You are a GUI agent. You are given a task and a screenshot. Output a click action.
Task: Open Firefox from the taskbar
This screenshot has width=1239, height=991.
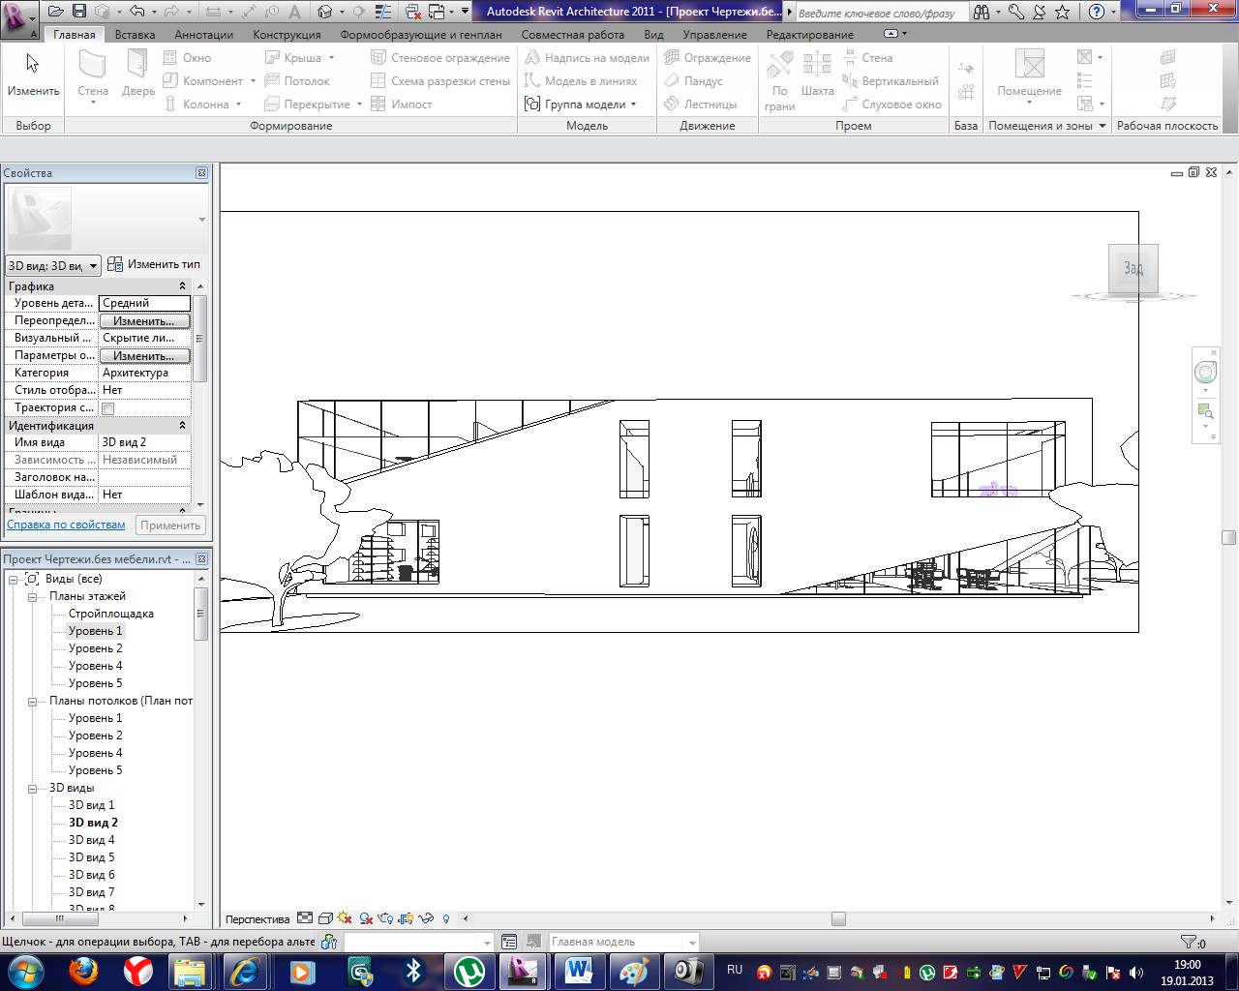point(82,971)
